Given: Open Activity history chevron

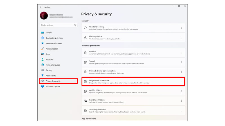Looking at the screenshot, I should tap(182, 91).
